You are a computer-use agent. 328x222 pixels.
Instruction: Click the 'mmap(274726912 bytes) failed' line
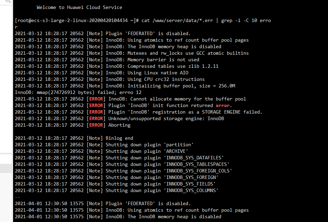click(78, 92)
